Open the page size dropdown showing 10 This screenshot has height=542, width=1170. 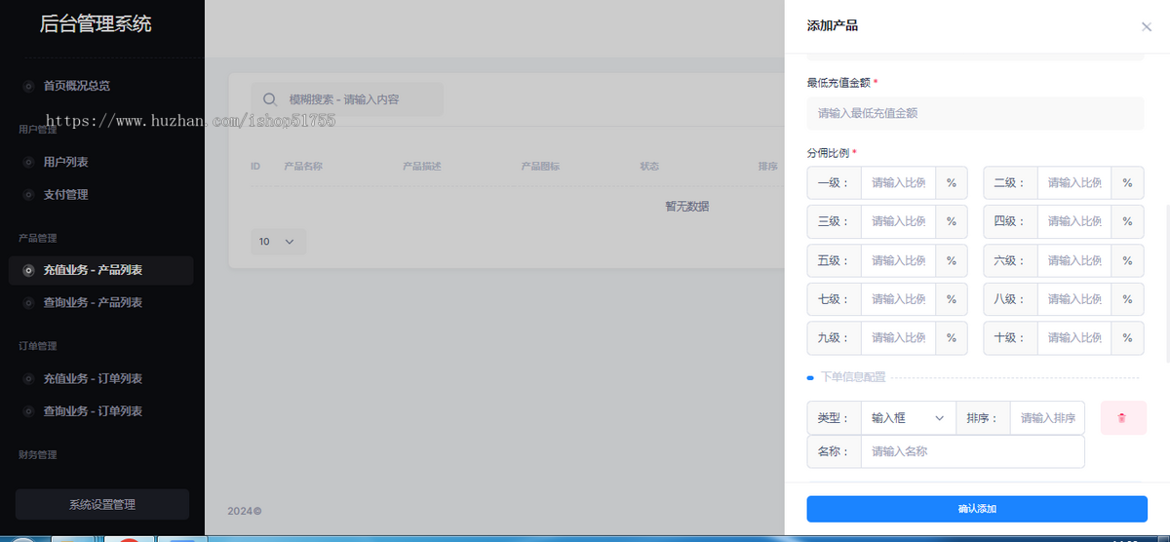point(278,241)
